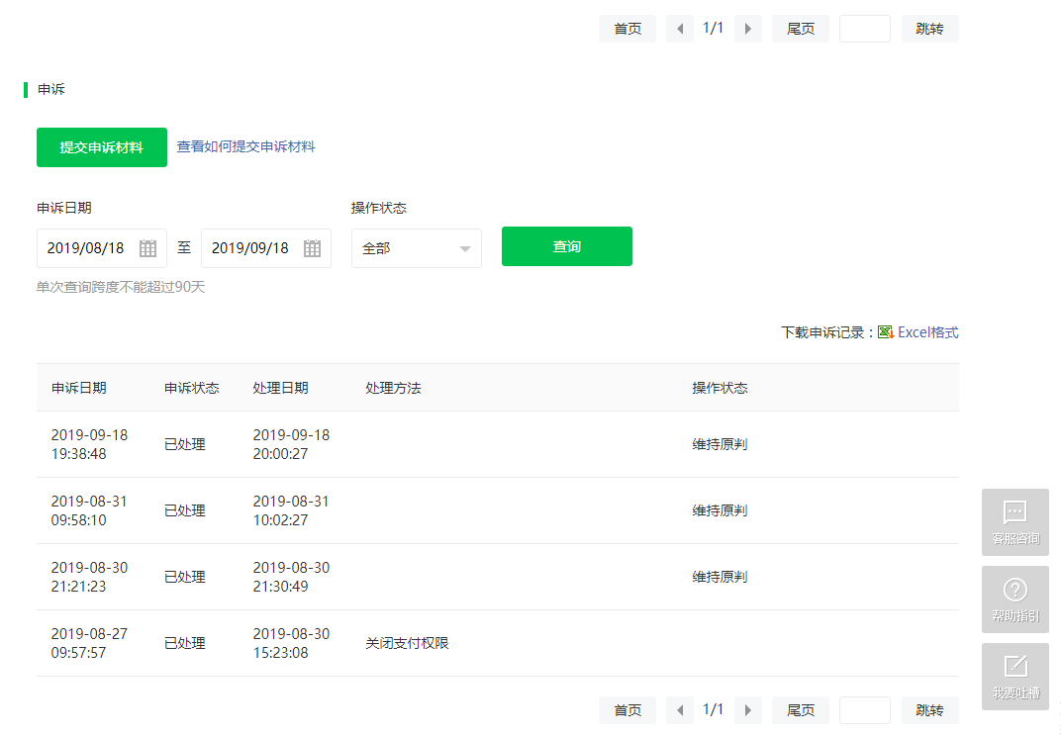The width and height of the screenshot is (1061, 737).
Task: Click the 单次查询跨度不能超过90天 hint text
Action: click(x=121, y=287)
